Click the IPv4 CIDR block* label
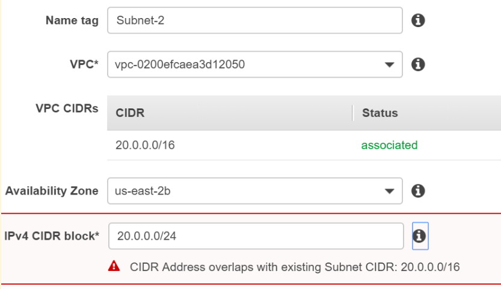Screen dimensions: 501x289 coord(52,236)
